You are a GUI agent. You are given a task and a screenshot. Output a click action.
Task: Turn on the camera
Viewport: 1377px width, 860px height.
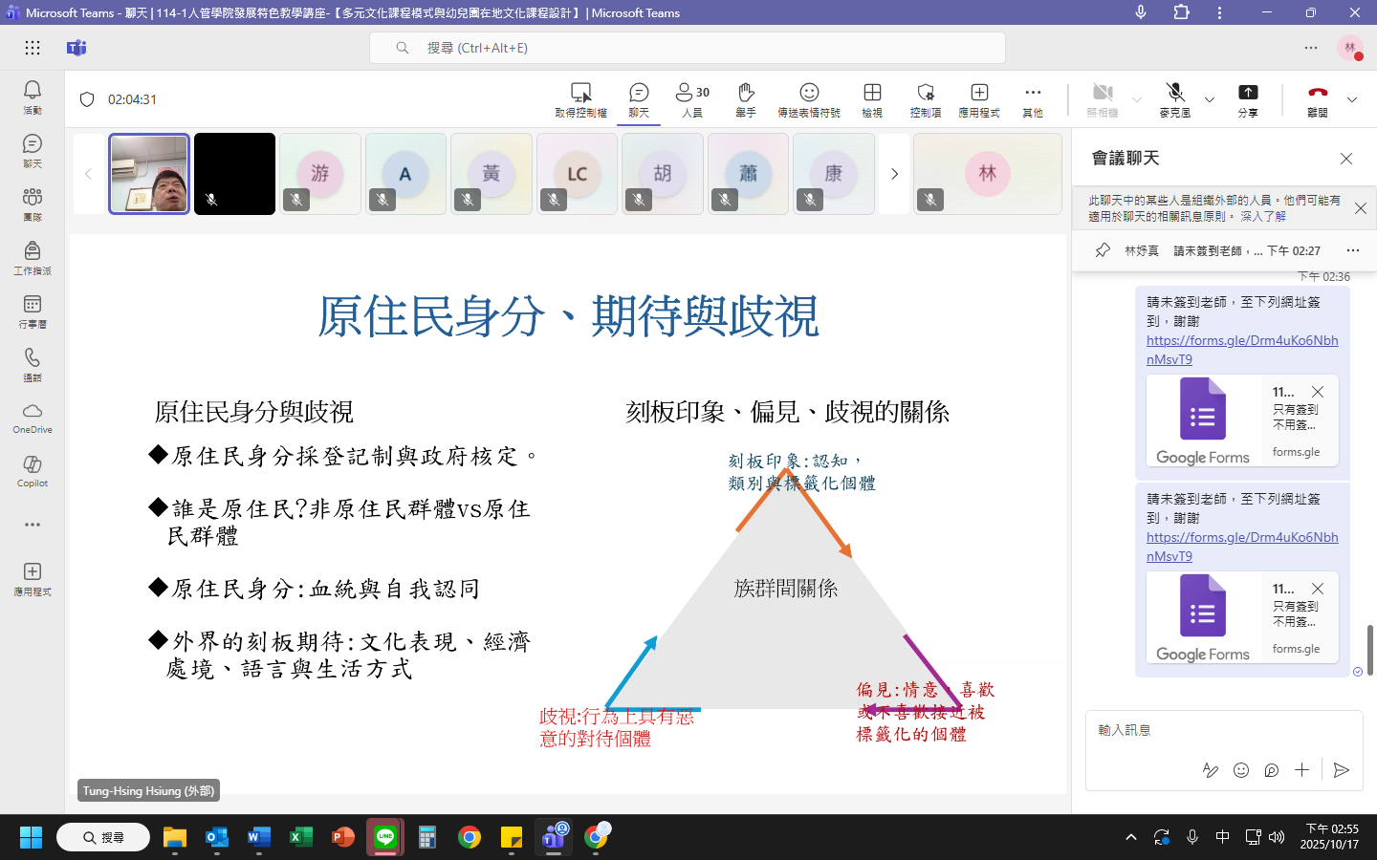click(x=1103, y=98)
